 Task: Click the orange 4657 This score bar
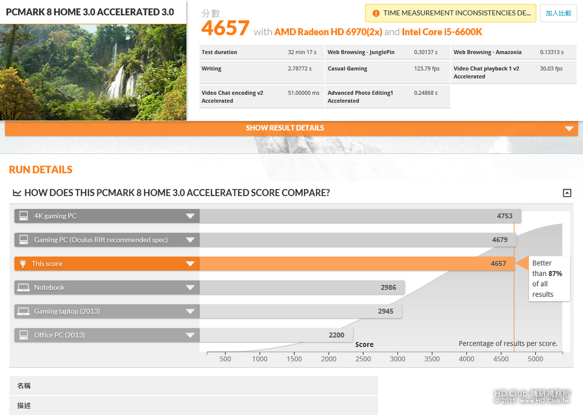coord(357,264)
